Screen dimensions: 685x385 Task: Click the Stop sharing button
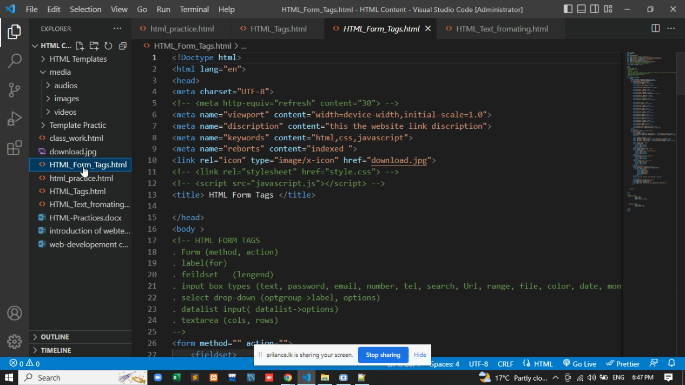383,355
